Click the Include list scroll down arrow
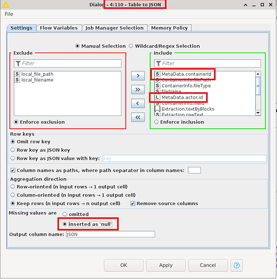Image resolution: width=277 pixels, height=279 pixels. click(x=258, y=113)
